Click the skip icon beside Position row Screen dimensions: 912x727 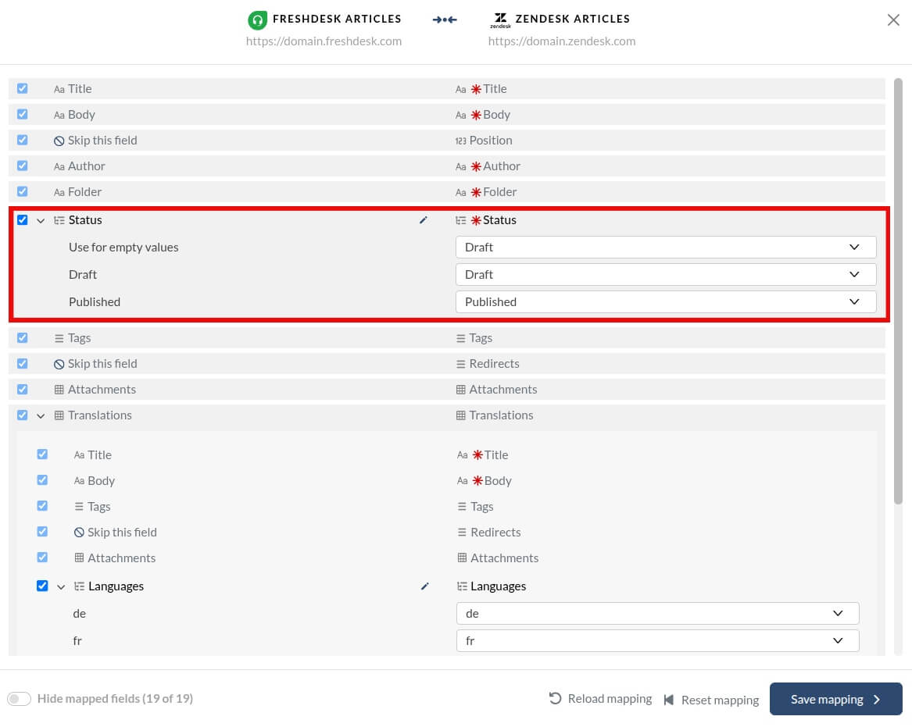click(59, 141)
